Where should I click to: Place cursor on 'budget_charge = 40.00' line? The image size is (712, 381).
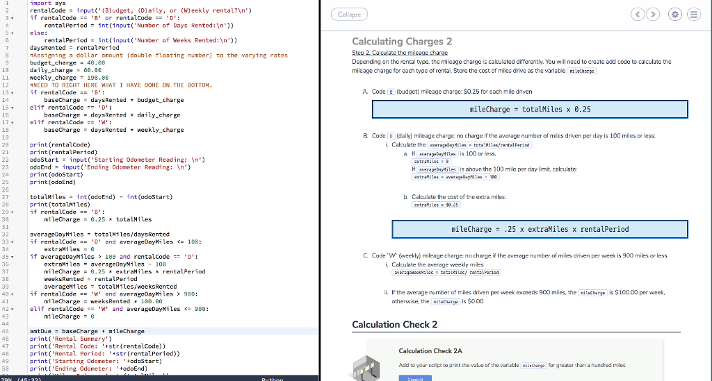[67, 63]
